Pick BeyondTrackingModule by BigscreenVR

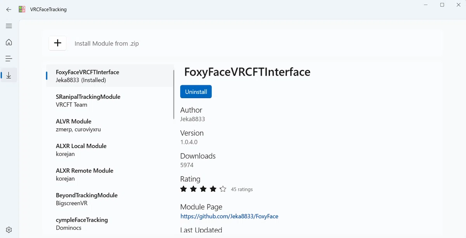pyautogui.click(x=110, y=199)
